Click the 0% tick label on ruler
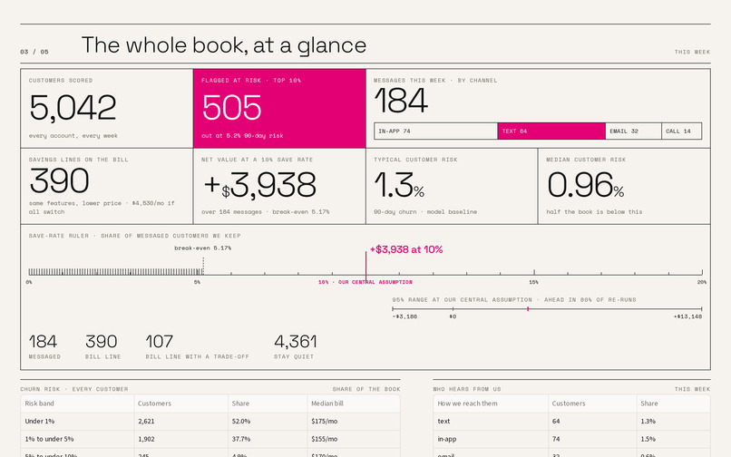The image size is (731, 457). point(29,282)
